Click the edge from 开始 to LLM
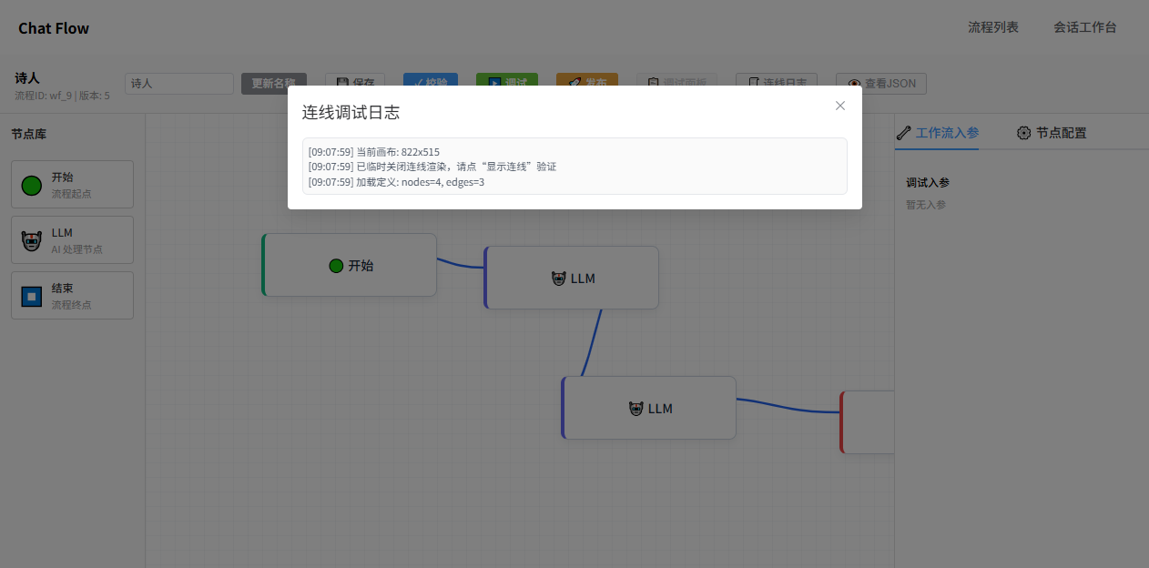 (x=460, y=265)
